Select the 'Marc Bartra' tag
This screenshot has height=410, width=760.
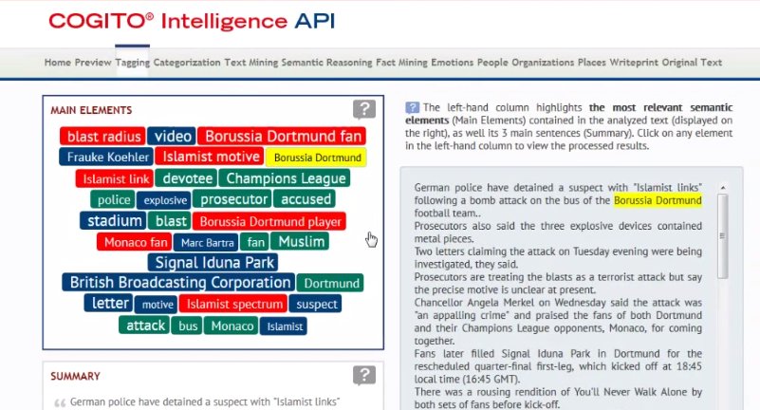pos(207,242)
